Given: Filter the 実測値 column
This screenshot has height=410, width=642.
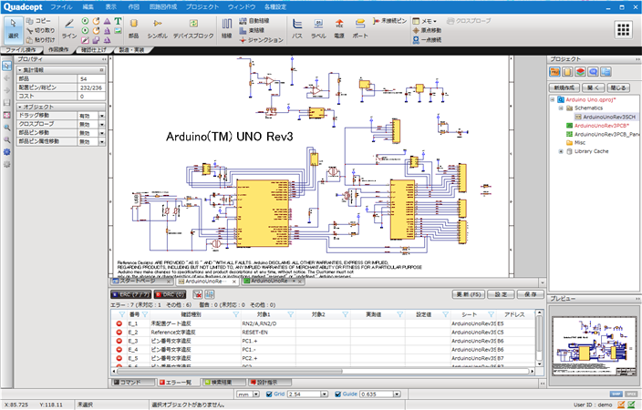Looking at the screenshot, I should (x=400, y=314).
